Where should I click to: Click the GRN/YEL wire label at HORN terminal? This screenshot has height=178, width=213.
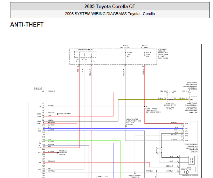[51, 113]
